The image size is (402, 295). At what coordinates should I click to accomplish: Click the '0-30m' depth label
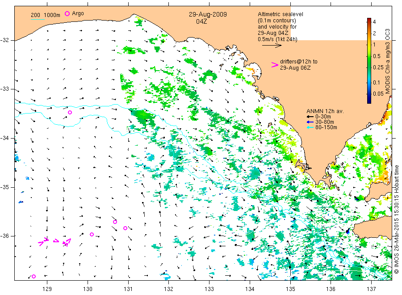click(x=323, y=117)
